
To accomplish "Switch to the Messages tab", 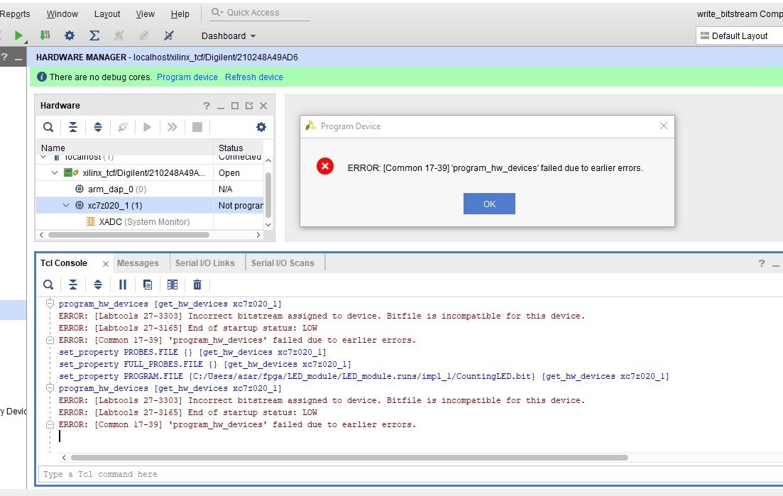I will pos(138,263).
